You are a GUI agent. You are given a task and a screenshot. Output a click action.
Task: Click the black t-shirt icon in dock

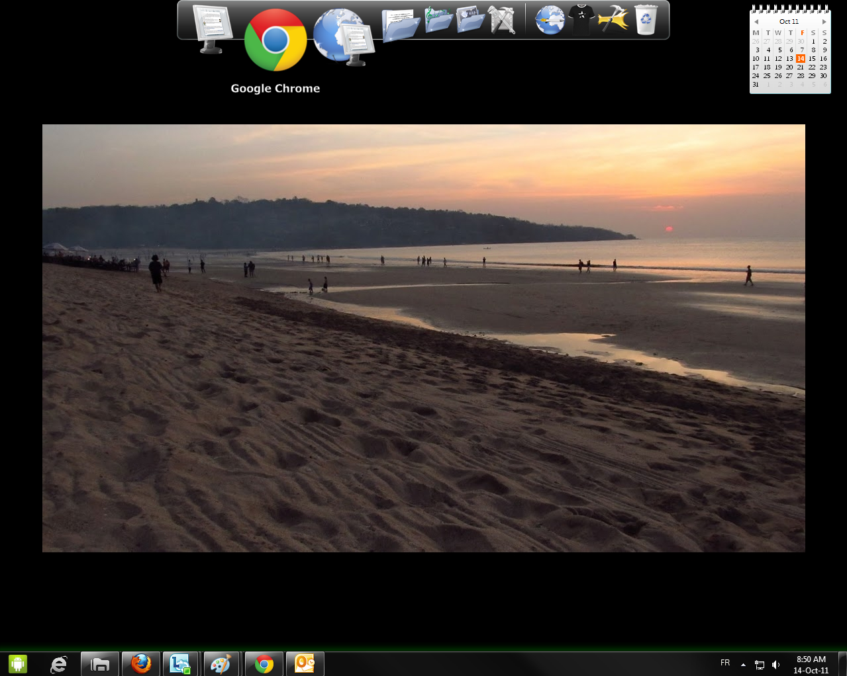(581, 20)
